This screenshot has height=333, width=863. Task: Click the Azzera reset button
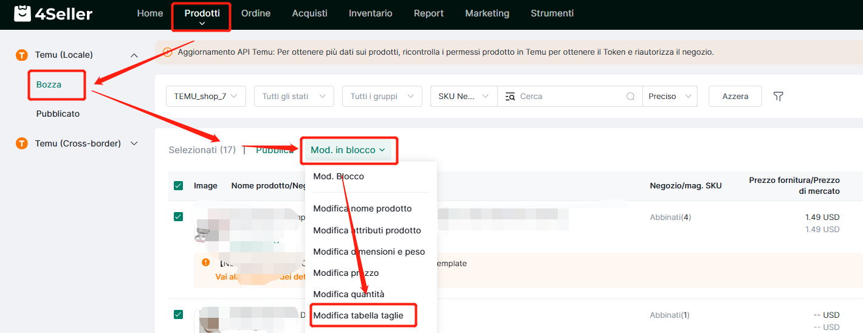tap(735, 97)
